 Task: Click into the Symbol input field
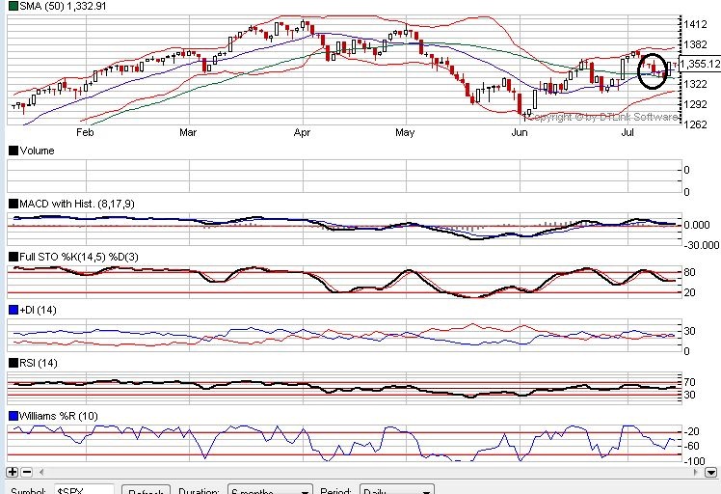click(83, 489)
